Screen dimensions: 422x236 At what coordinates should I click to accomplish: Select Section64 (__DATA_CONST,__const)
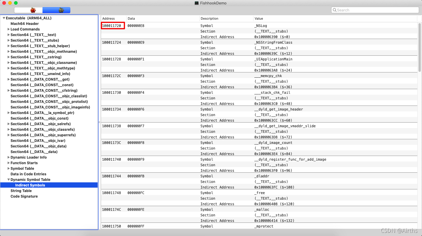49,85
